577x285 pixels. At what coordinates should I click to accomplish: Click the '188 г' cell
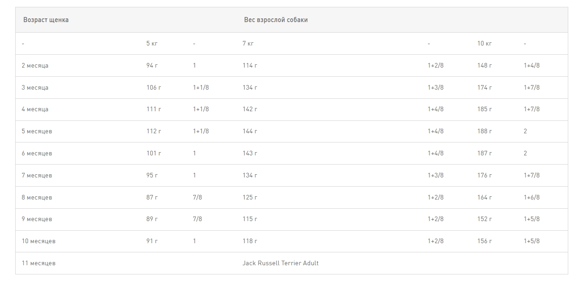pyautogui.click(x=485, y=131)
